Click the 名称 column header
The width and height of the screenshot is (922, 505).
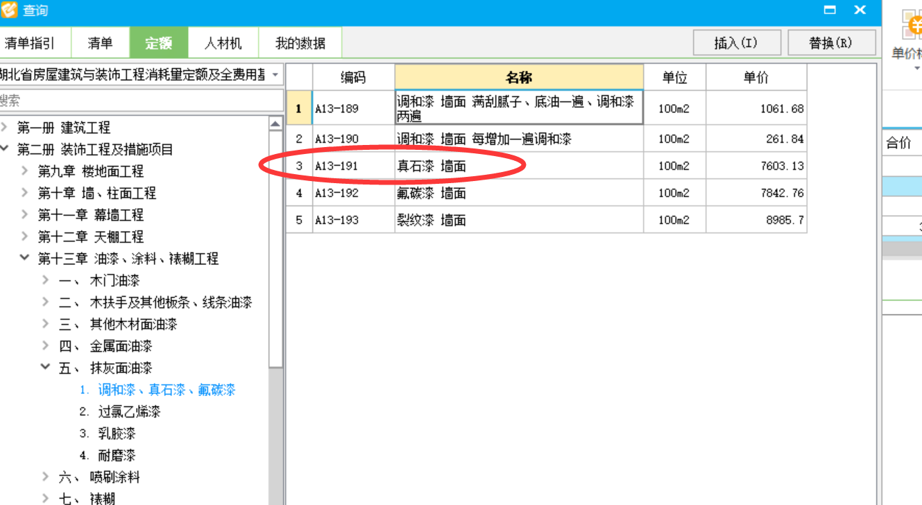pyautogui.click(x=519, y=78)
